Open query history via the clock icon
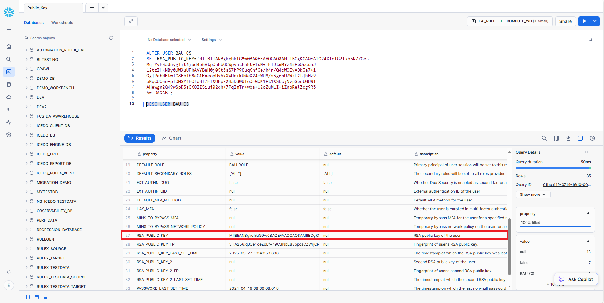604x303 pixels. coord(592,138)
